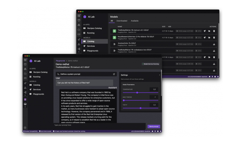Click kind-kind-cluster in status bar
Screen dimensions: 240x144
45,131
